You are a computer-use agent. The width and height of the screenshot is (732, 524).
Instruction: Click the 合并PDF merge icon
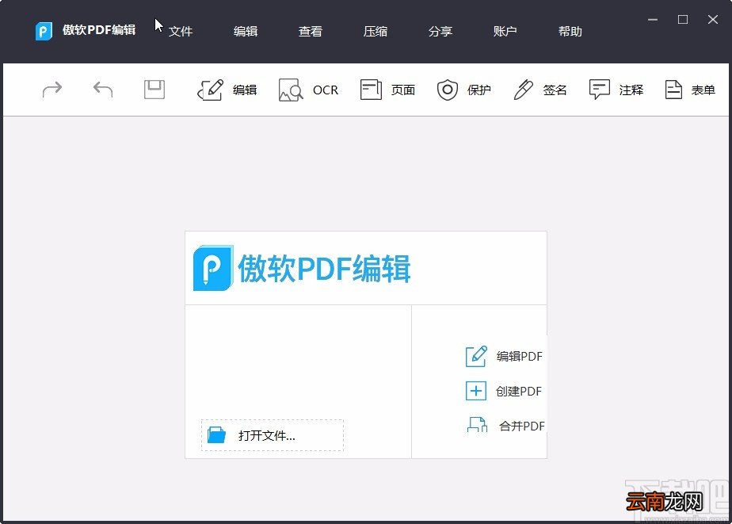tap(477, 425)
